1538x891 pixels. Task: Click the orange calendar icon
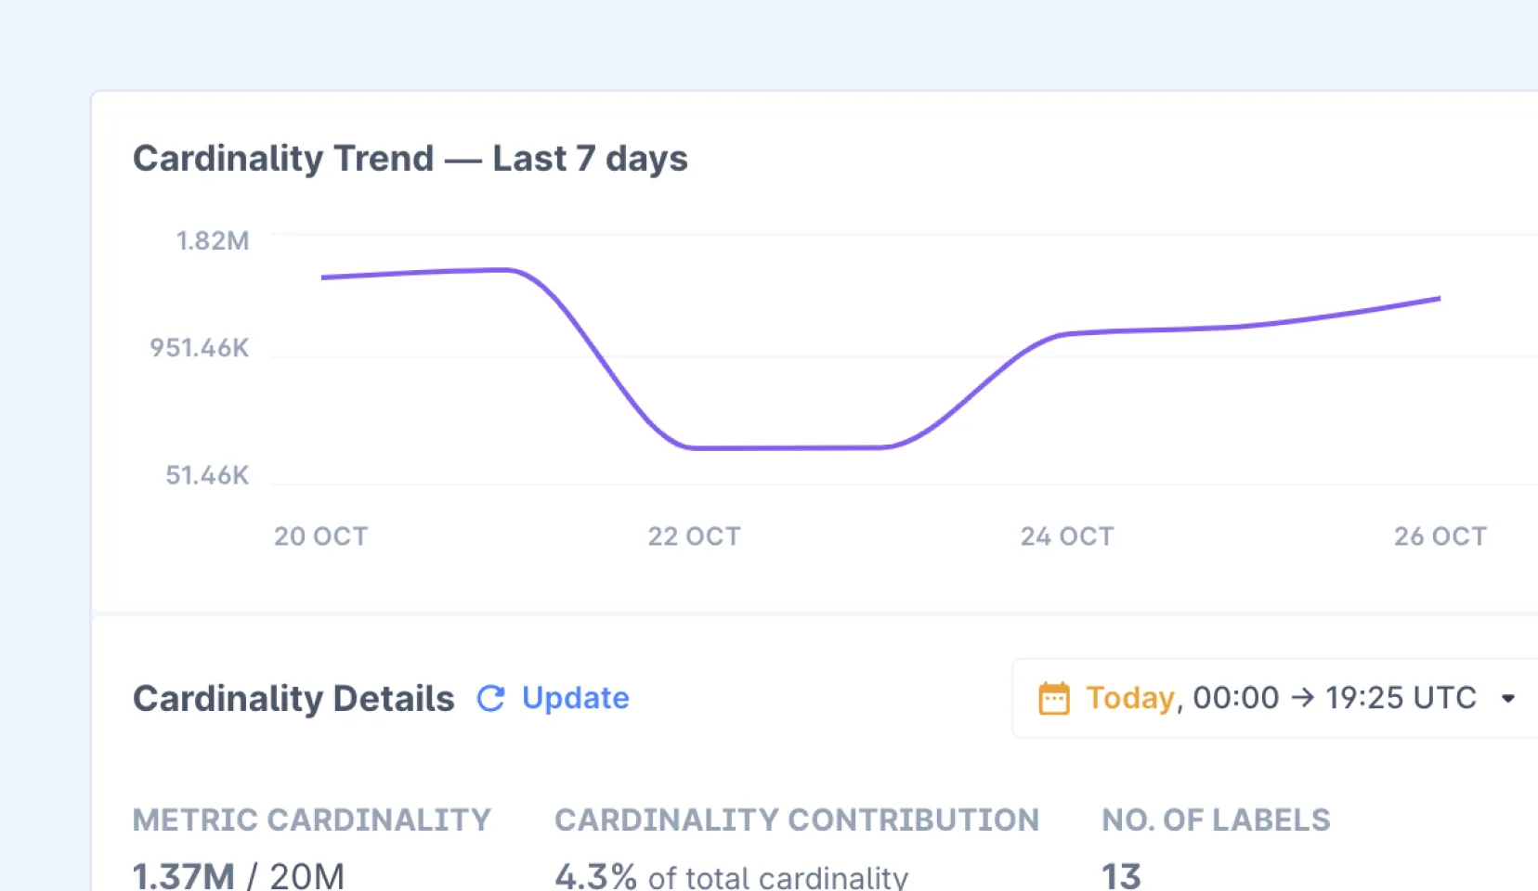[1054, 698]
